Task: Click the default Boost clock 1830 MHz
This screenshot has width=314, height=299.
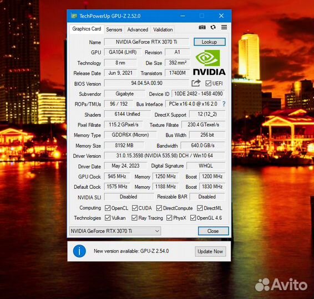Action: click(x=212, y=187)
